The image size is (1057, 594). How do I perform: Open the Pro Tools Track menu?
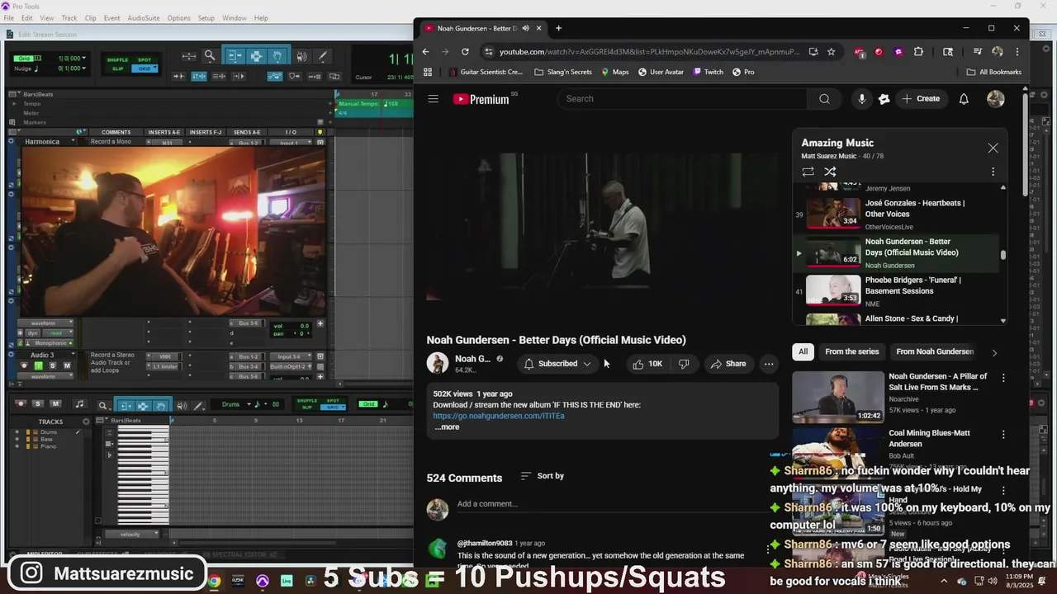coord(69,18)
